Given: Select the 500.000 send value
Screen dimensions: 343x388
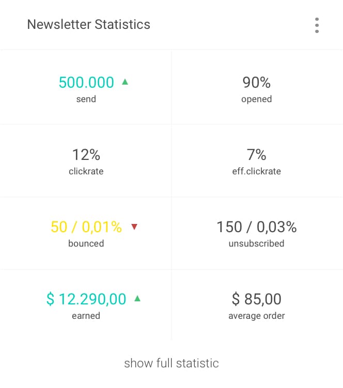Looking at the screenshot, I should 86,82.
